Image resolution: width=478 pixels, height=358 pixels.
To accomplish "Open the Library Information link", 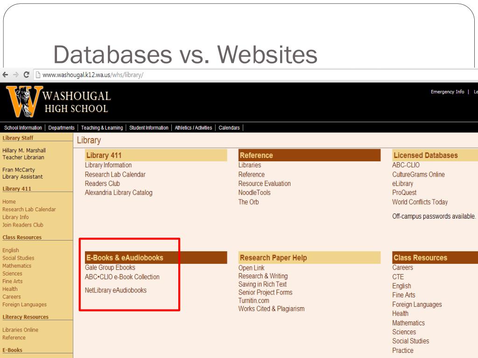I will coord(108,165).
